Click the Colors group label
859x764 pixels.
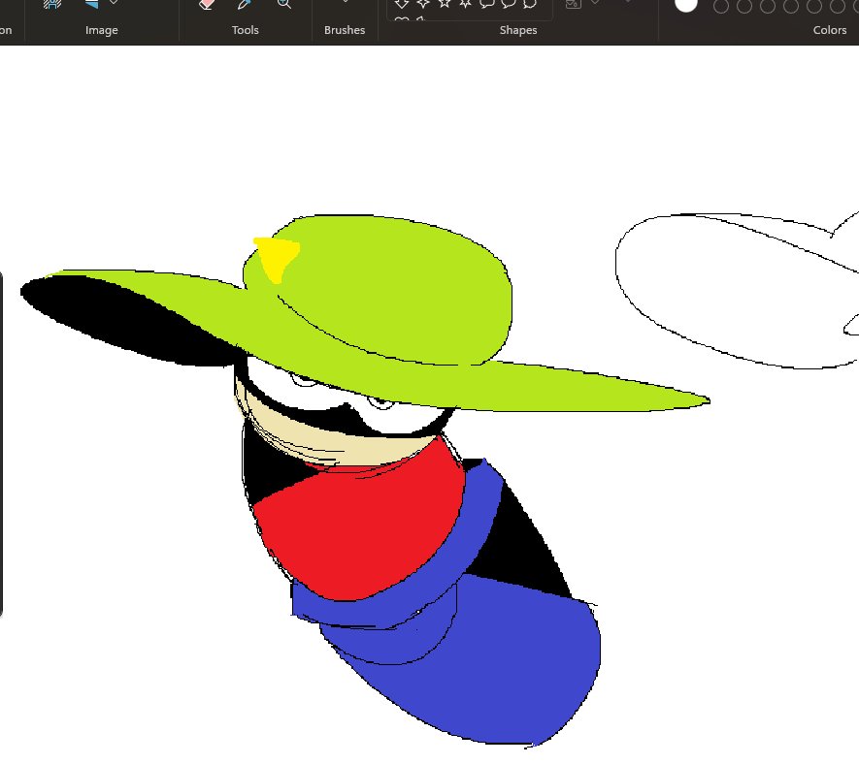coord(830,30)
